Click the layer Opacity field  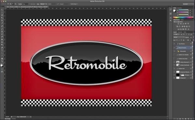[x=191, y=37]
